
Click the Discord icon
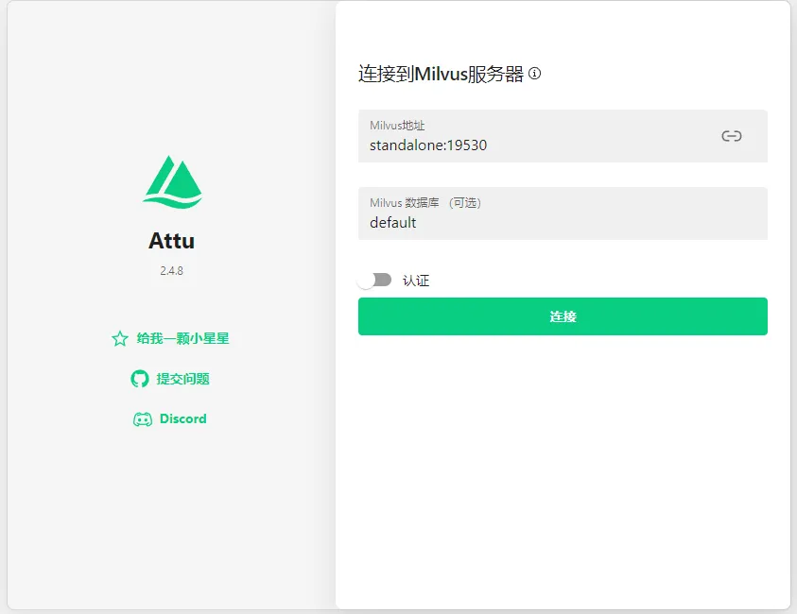(x=143, y=419)
